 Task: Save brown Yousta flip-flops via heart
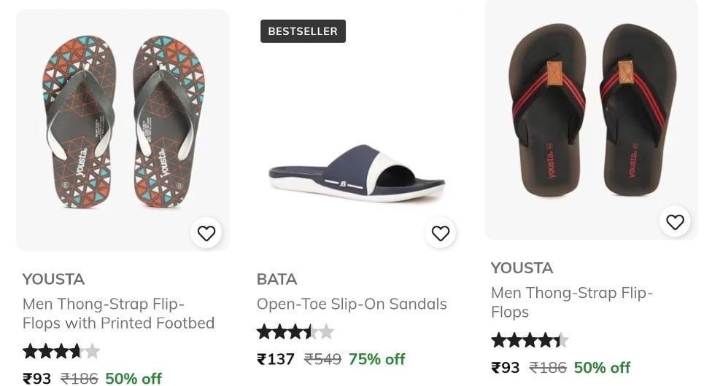point(675,222)
